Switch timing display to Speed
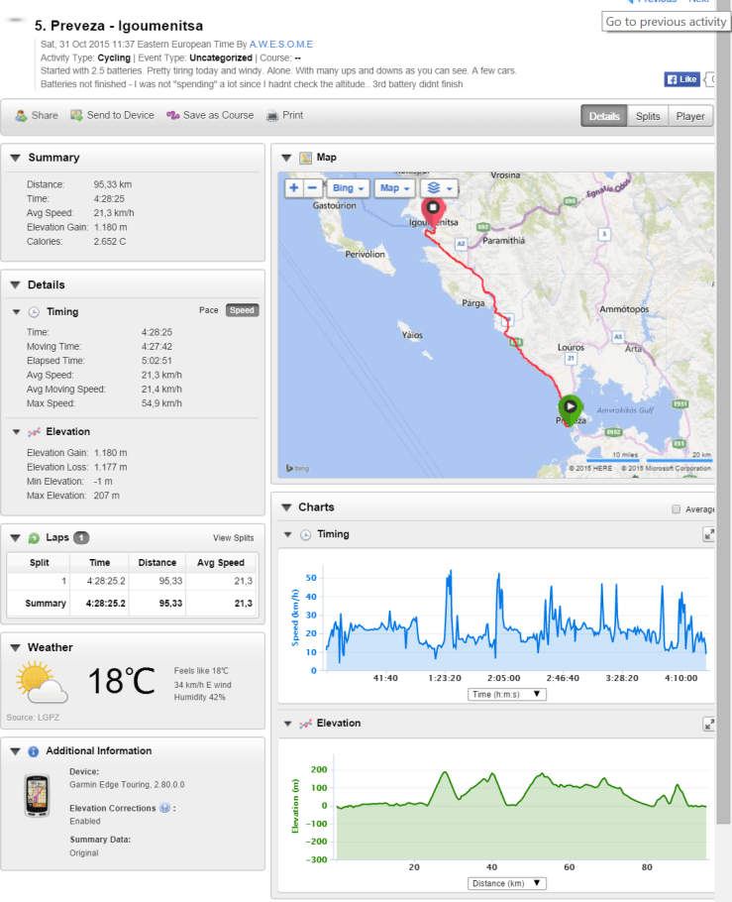 pos(242,310)
